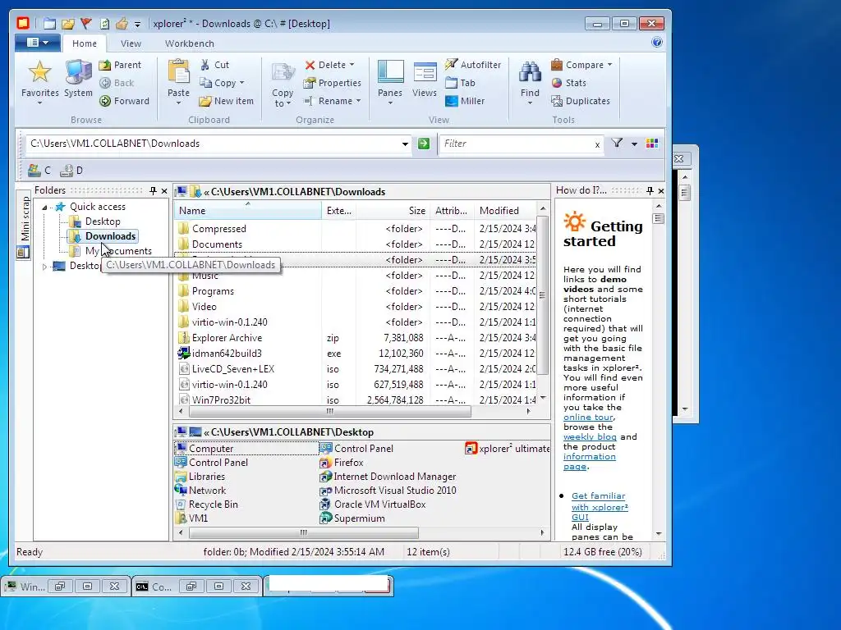Image resolution: width=841 pixels, height=630 pixels.
Task: Select Oracle VM VirtualBox in Desktop pane
Action: (x=379, y=504)
